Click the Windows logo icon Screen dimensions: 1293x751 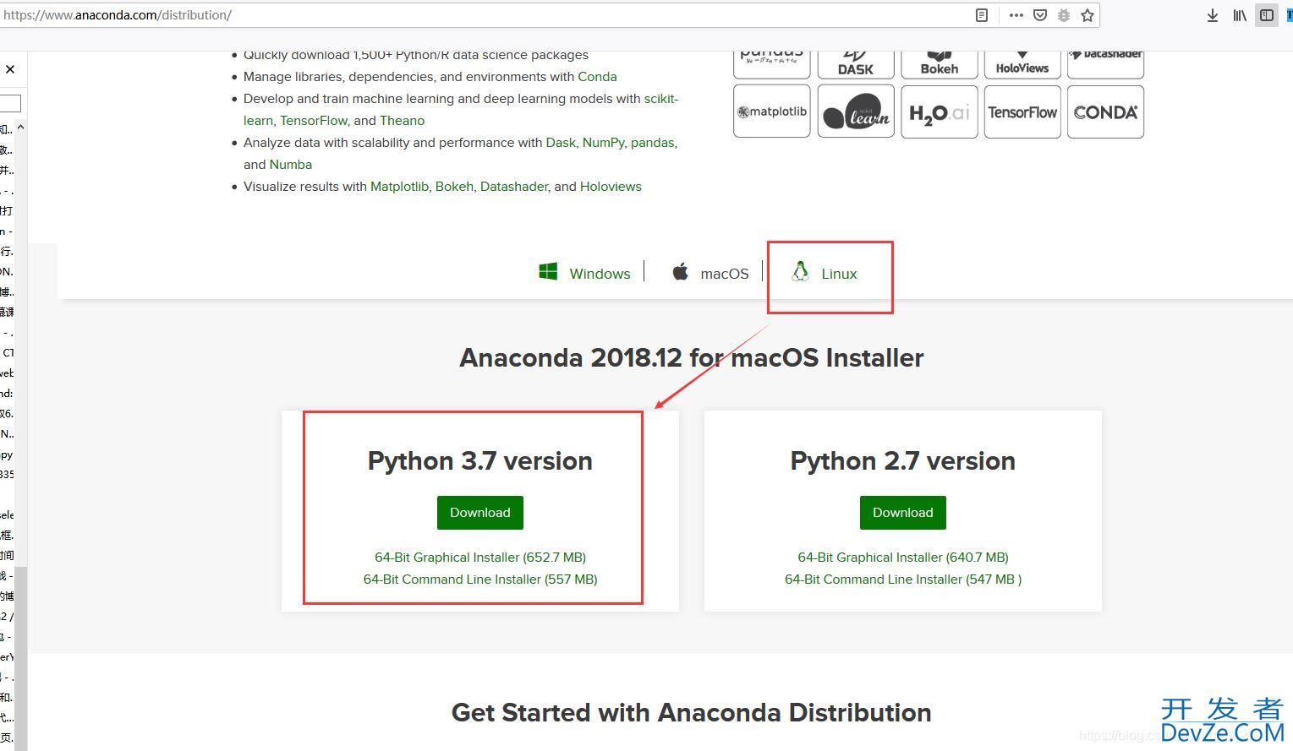(548, 271)
